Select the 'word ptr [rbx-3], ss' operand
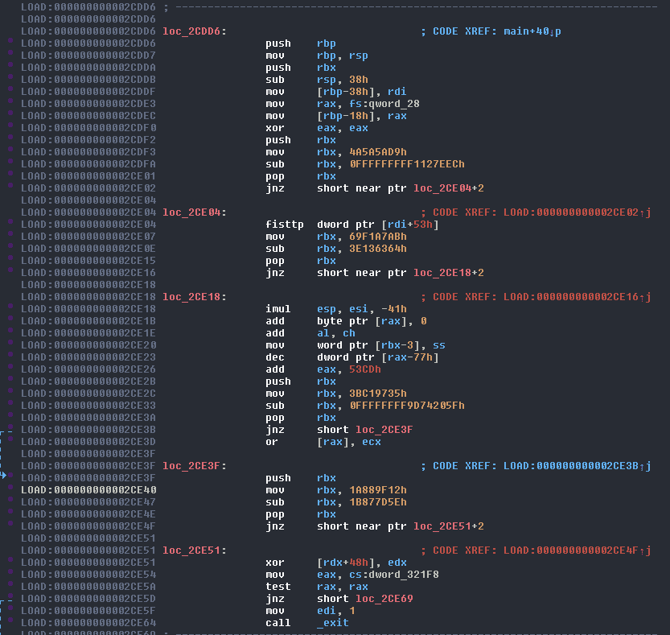The height and width of the screenshot is (635, 670). tap(381, 345)
